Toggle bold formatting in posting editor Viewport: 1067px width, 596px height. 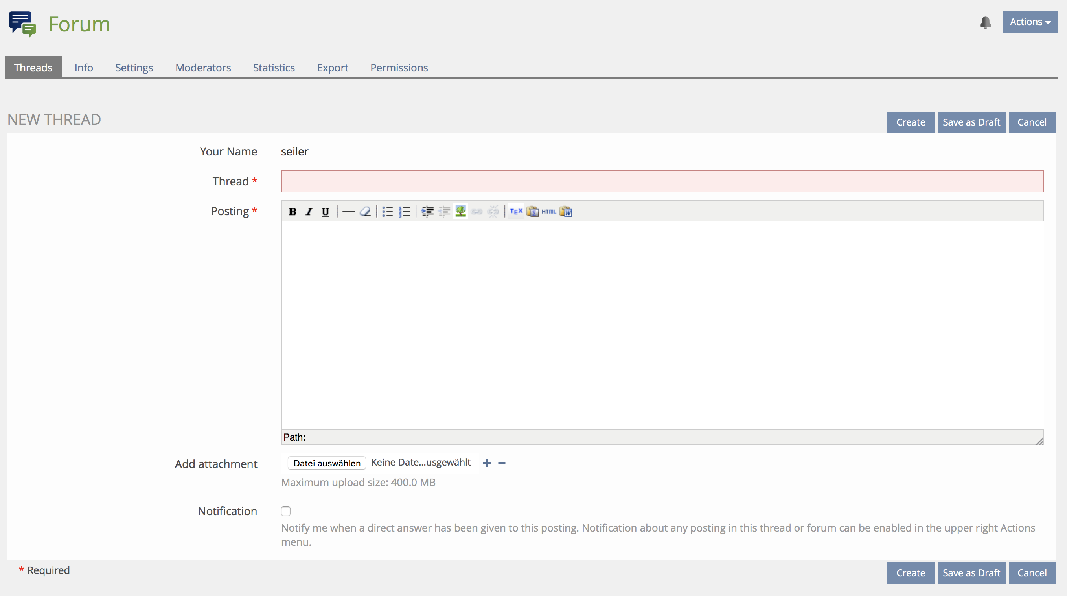click(x=293, y=212)
